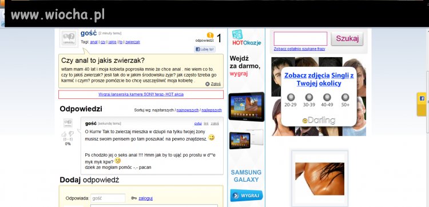Click the WYGRAJ button in the Samsung ad
Viewport: 429px width, 207px height.
click(247, 196)
